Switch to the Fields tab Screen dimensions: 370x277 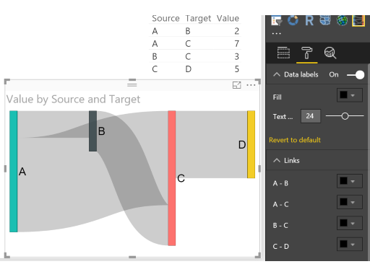[283, 53]
